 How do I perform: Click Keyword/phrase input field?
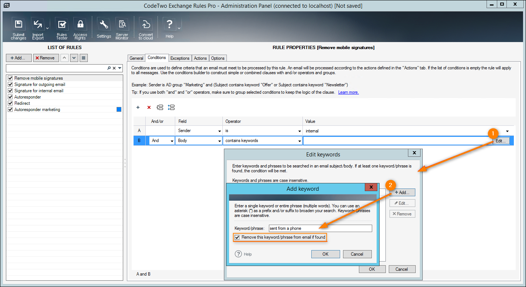[320, 228]
